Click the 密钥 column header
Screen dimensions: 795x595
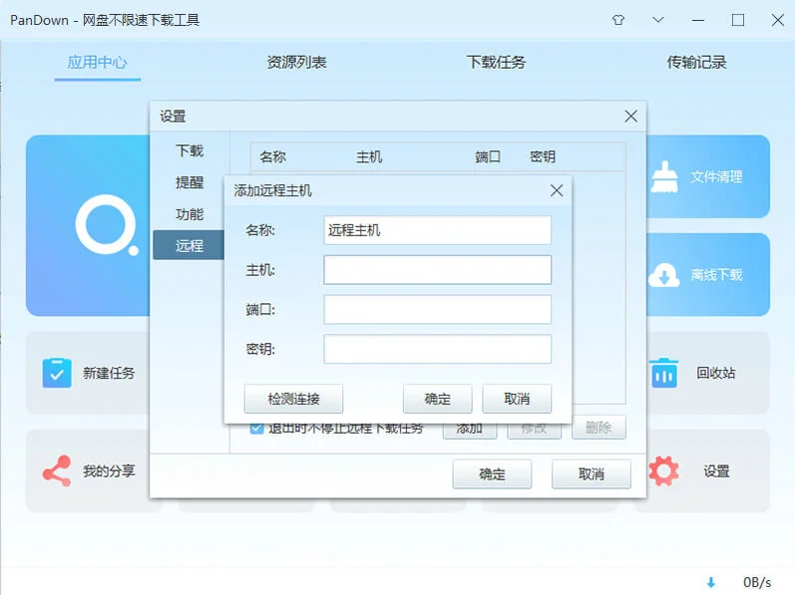pos(543,157)
